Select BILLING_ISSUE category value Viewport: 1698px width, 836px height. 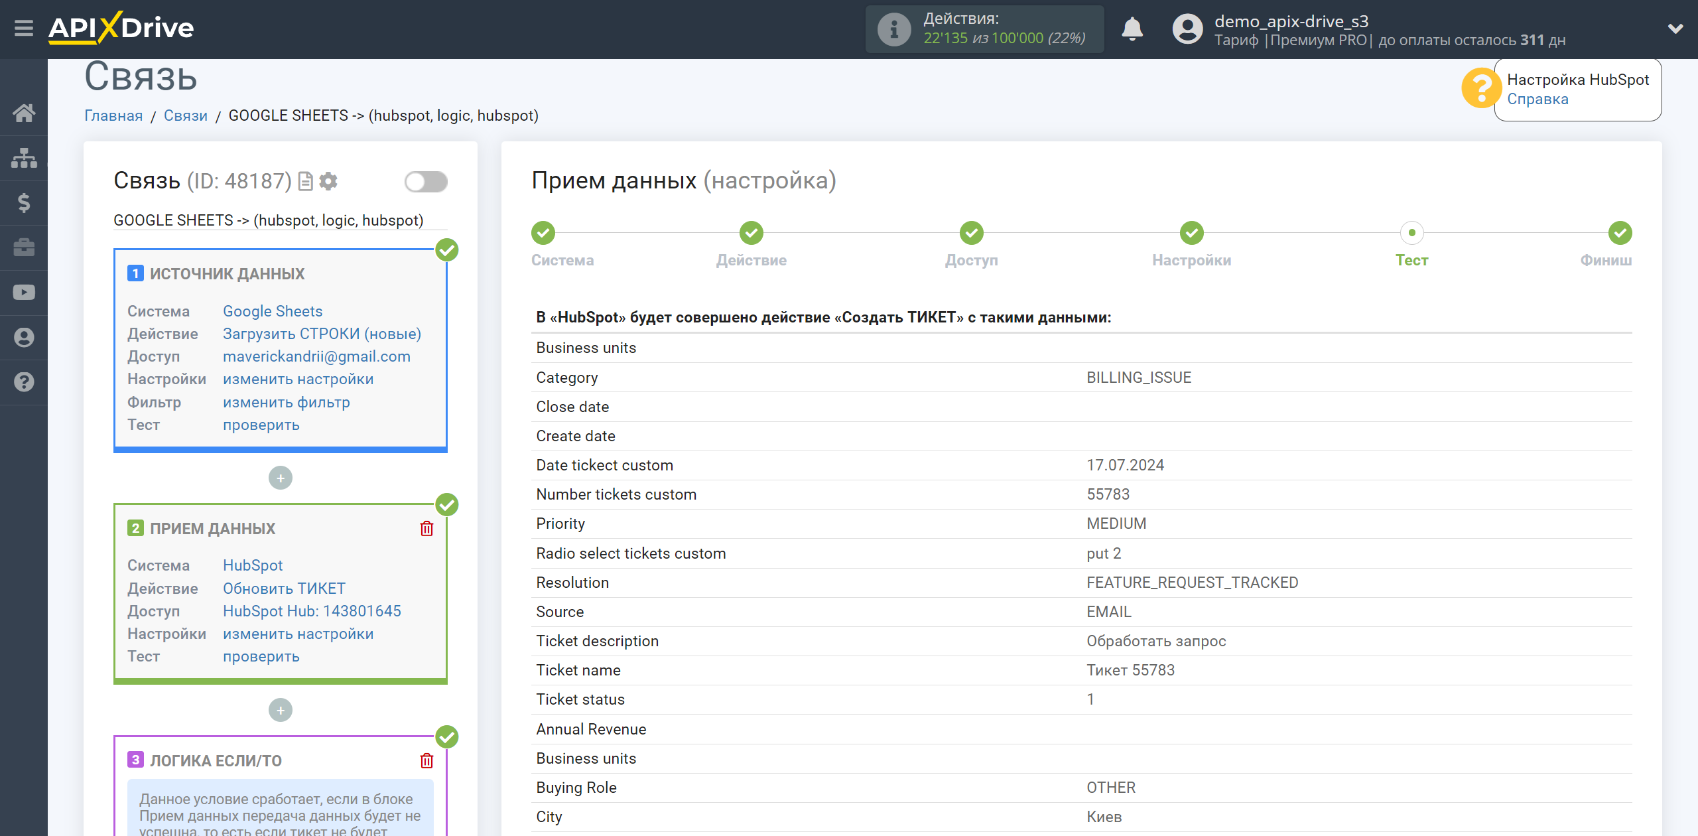coord(1139,378)
